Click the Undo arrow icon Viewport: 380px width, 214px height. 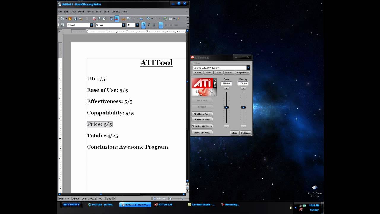(x=148, y=18)
